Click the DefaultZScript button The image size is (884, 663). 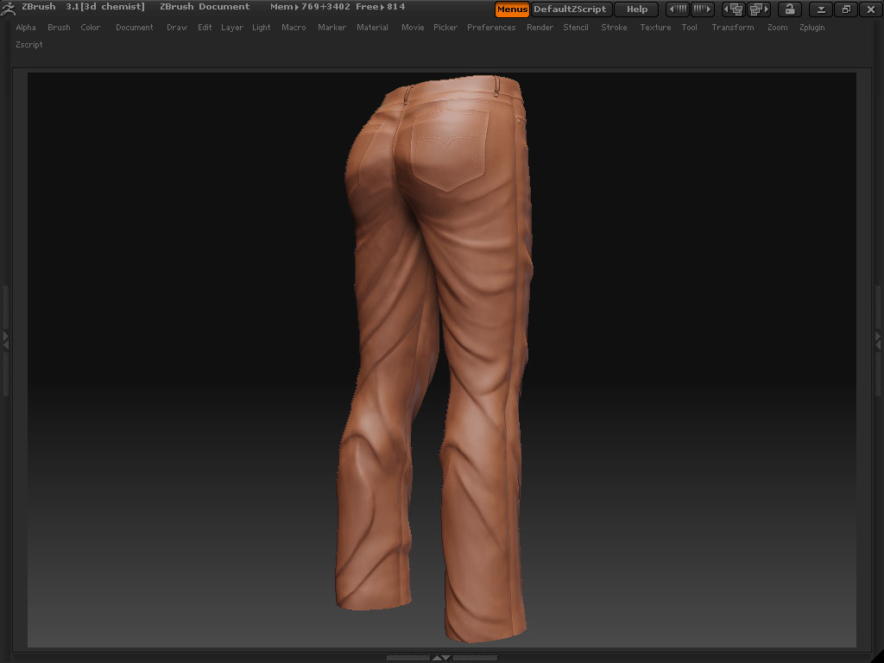click(x=570, y=9)
